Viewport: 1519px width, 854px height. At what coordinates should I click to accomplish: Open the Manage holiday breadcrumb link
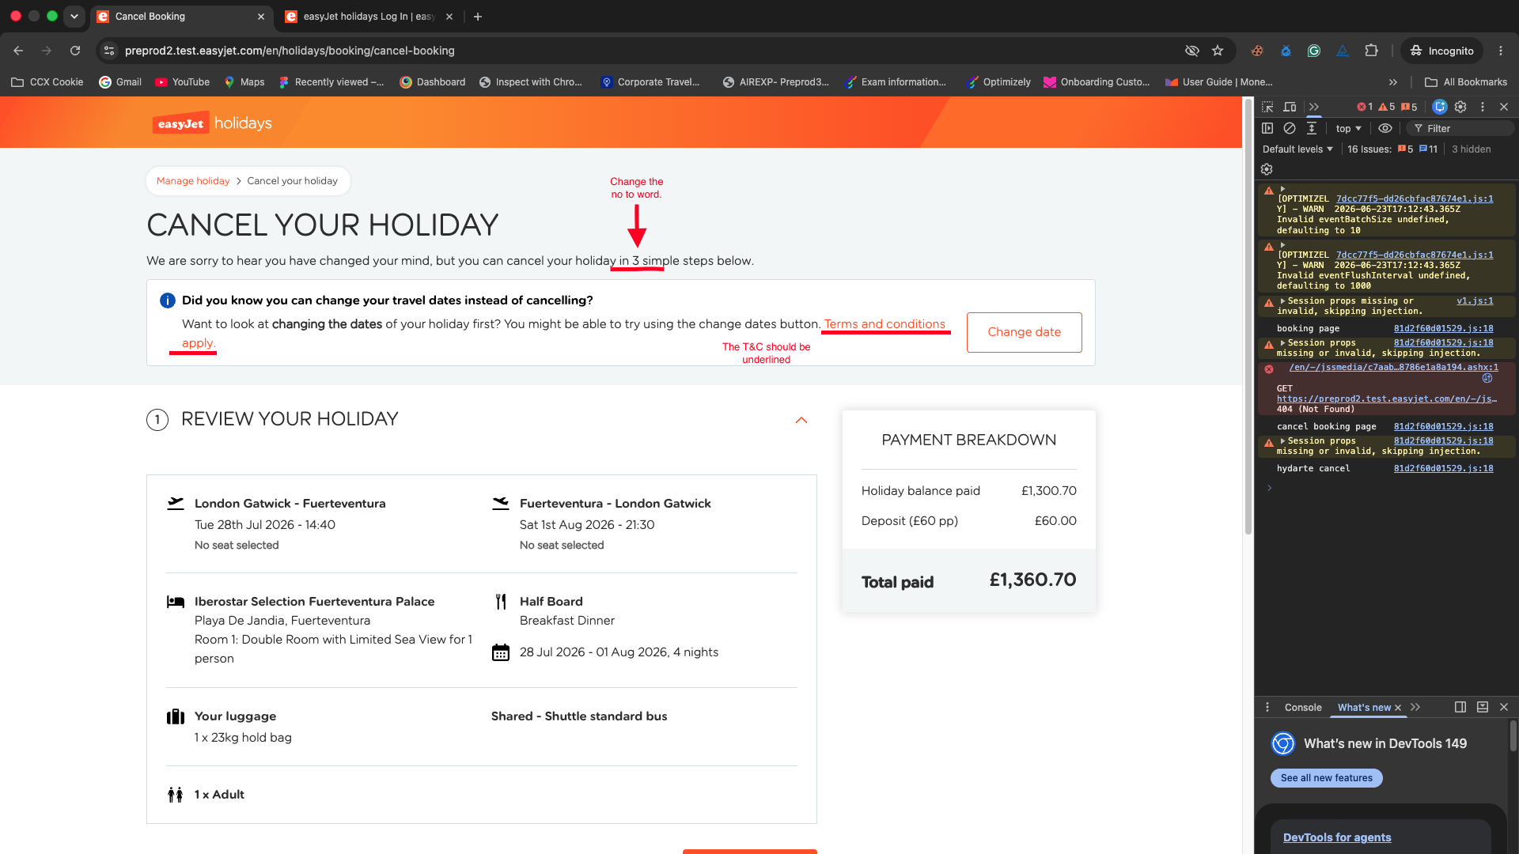click(193, 181)
